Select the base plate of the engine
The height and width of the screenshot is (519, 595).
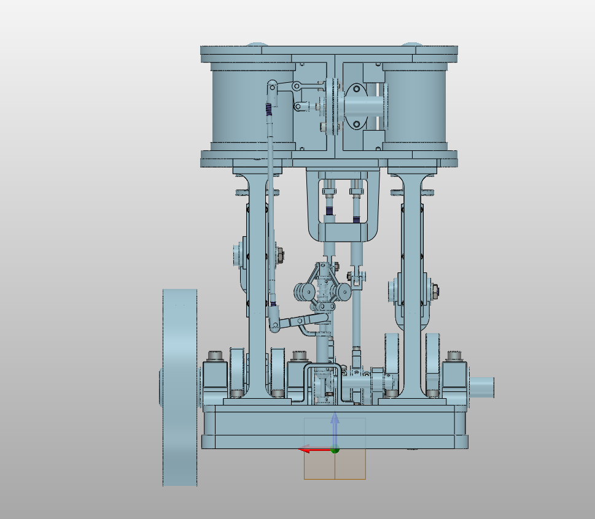point(335,427)
